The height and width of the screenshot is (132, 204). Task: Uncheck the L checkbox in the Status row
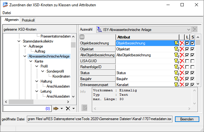coord(187,73)
